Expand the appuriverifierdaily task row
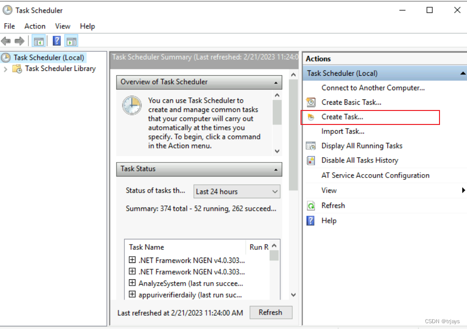The image size is (467, 329). pos(132,294)
